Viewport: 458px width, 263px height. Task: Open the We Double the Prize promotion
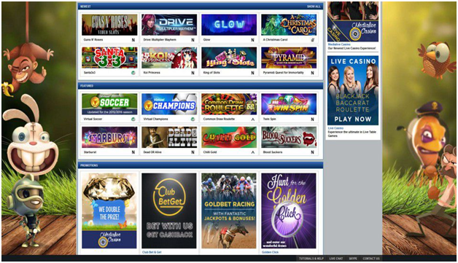tap(109, 211)
